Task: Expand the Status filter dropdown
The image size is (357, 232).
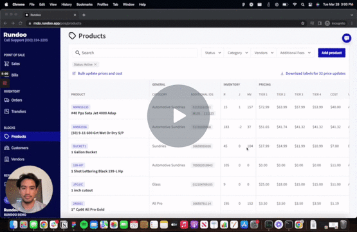Action: pyautogui.click(x=213, y=53)
